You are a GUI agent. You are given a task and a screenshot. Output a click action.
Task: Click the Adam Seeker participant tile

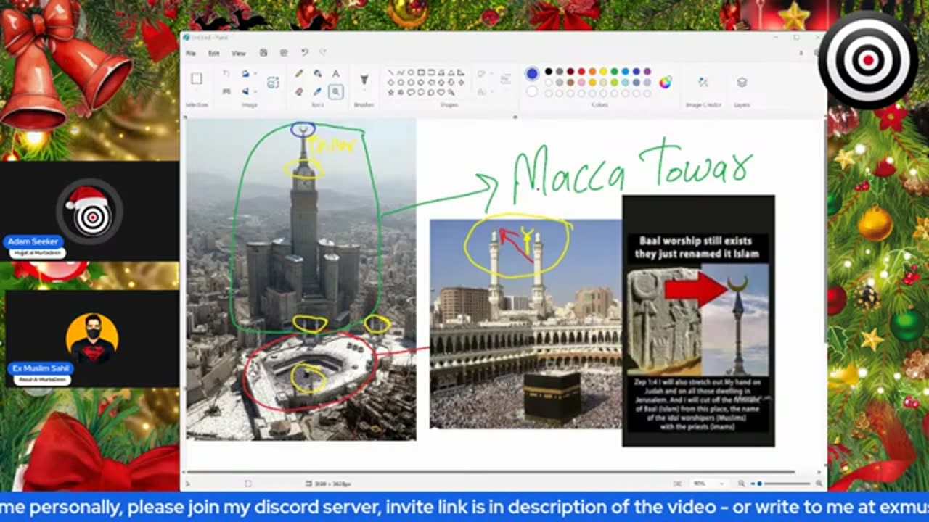pos(89,212)
